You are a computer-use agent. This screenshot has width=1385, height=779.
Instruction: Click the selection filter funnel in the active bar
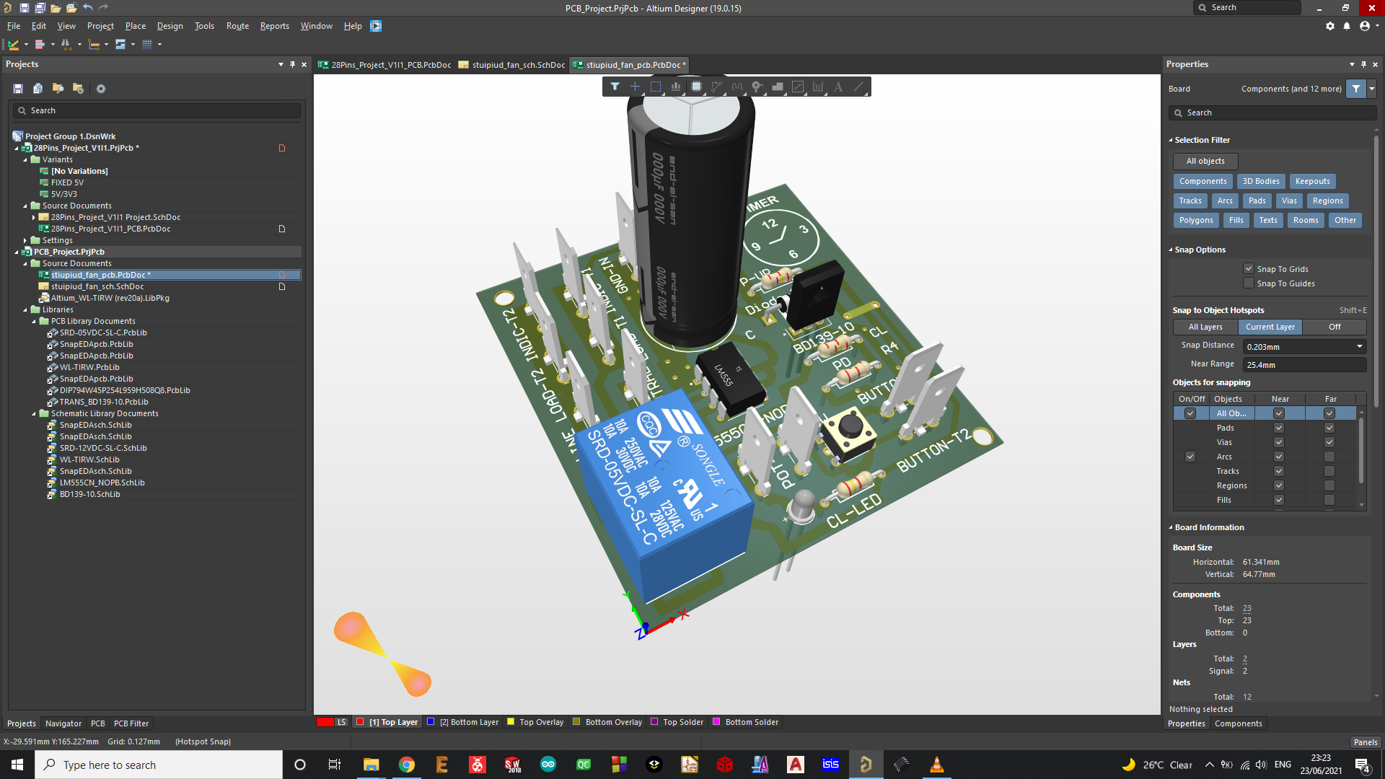(615, 87)
